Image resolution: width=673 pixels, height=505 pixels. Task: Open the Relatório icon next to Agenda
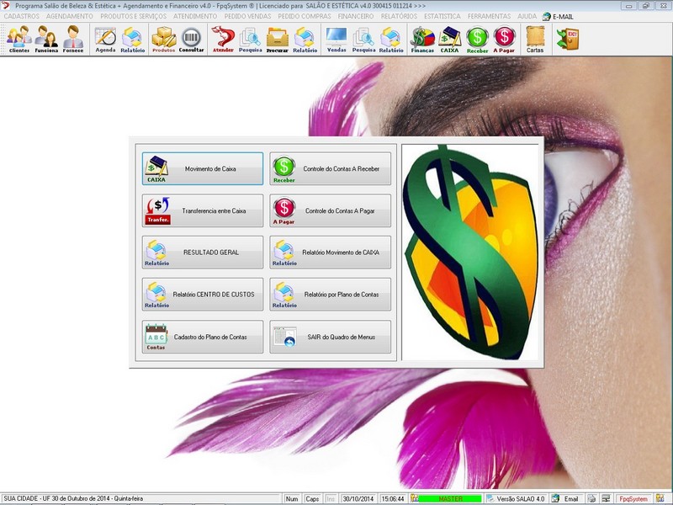point(133,39)
